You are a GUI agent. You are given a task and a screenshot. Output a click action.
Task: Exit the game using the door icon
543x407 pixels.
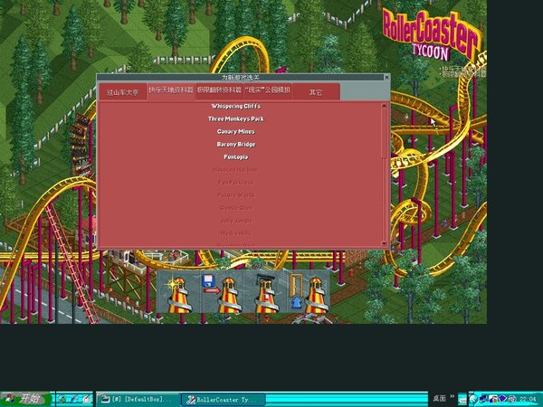coord(309,292)
